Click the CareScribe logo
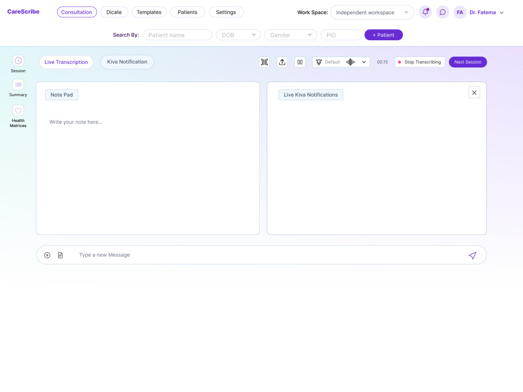 pyautogui.click(x=24, y=11)
